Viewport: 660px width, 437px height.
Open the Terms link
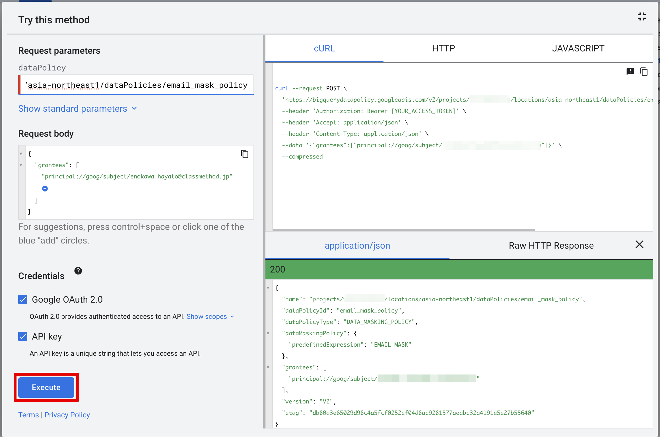pos(28,415)
